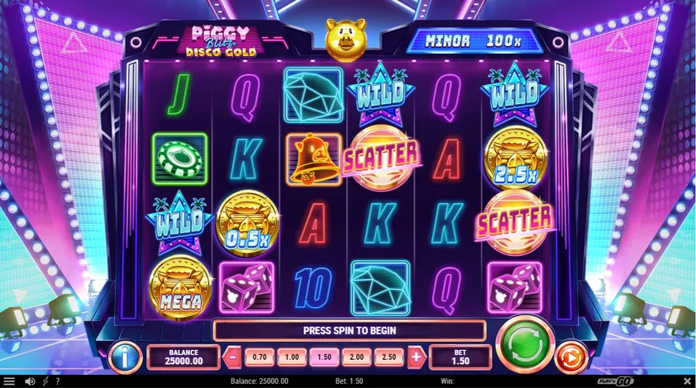Click the Piggy Blitz Disco Gold logo
The width and height of the screenshot is (696, 388).
pyautogui.click(x=221, y=41)
